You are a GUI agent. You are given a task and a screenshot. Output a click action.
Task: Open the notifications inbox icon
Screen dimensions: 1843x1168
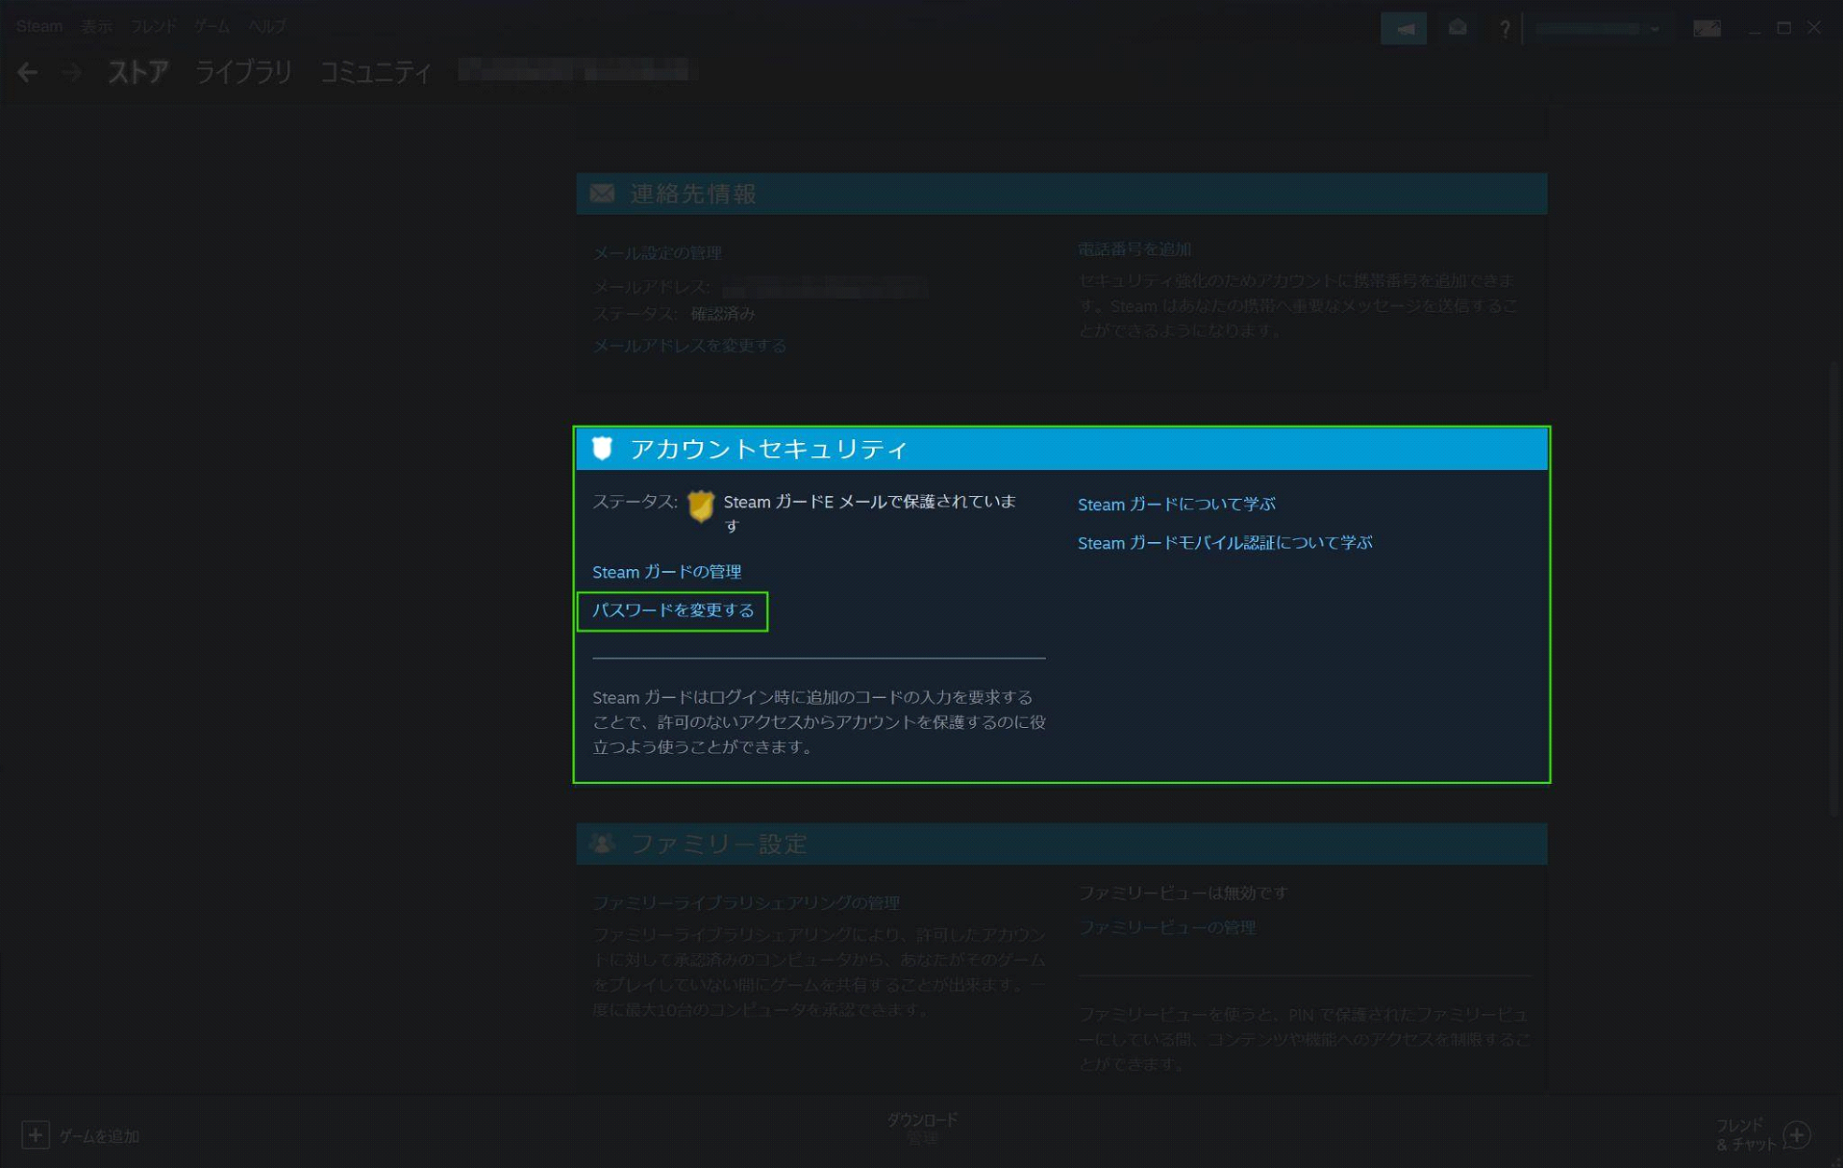point(1457,28)
